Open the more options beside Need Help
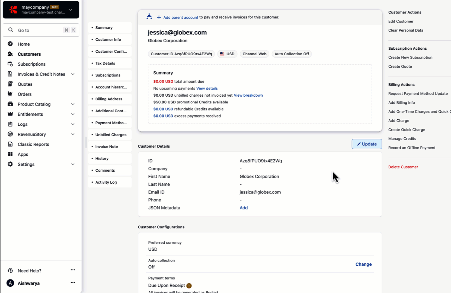The width and height of the screenshot is (451, 293). (73, 270)
